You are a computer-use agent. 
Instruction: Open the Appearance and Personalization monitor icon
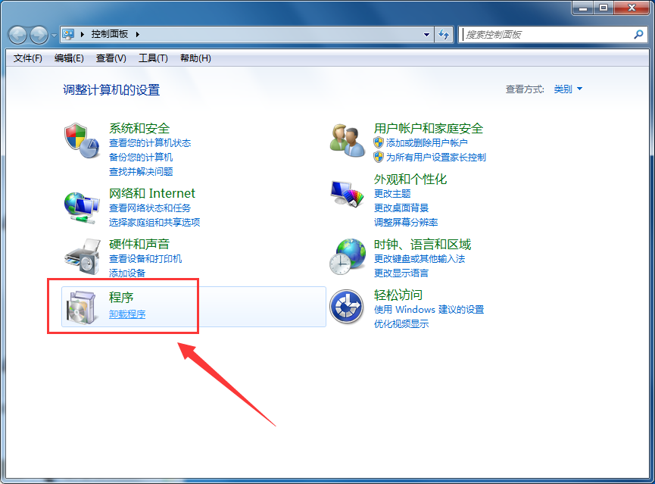(x=348, y=193)
